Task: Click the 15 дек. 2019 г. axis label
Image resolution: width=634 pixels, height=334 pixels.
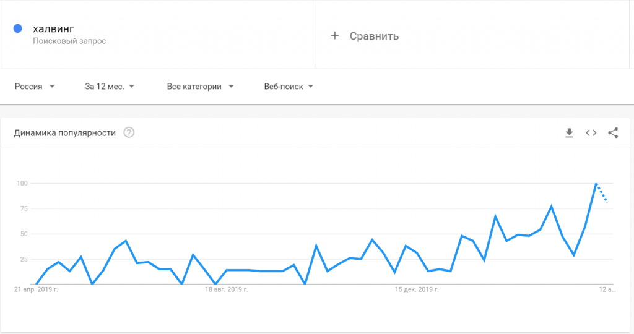Action: pos(418,289)
